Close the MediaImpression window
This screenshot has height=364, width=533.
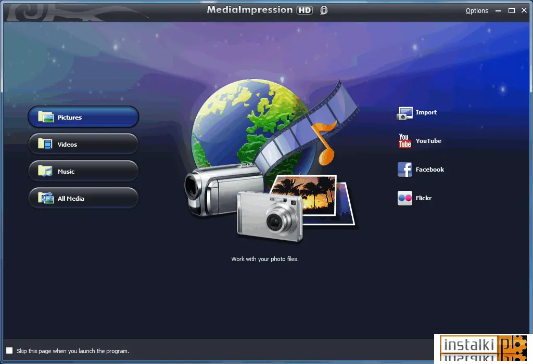coord(524,10)
